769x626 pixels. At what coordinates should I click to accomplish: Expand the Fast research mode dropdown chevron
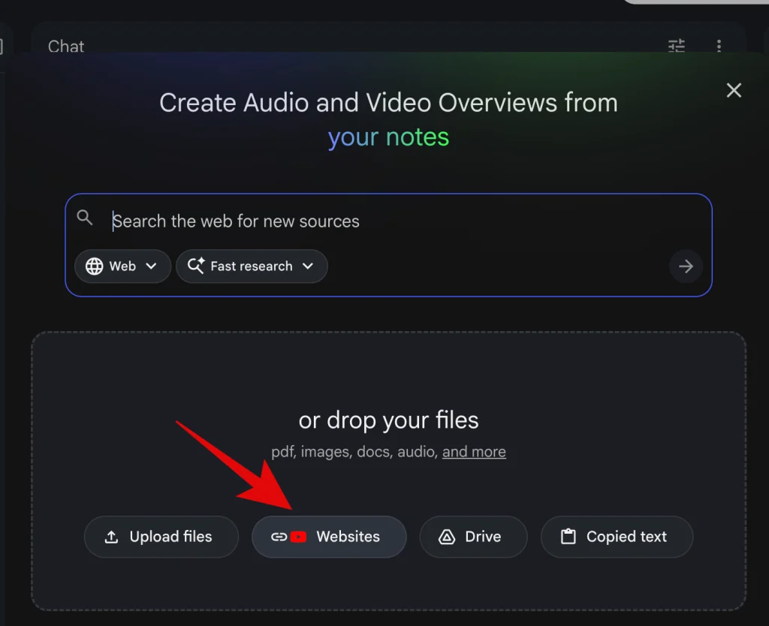(x=307, y=266)
